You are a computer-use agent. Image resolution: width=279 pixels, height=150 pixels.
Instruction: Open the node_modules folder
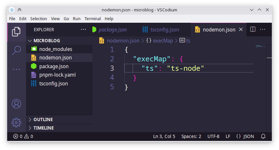point(59,49)
